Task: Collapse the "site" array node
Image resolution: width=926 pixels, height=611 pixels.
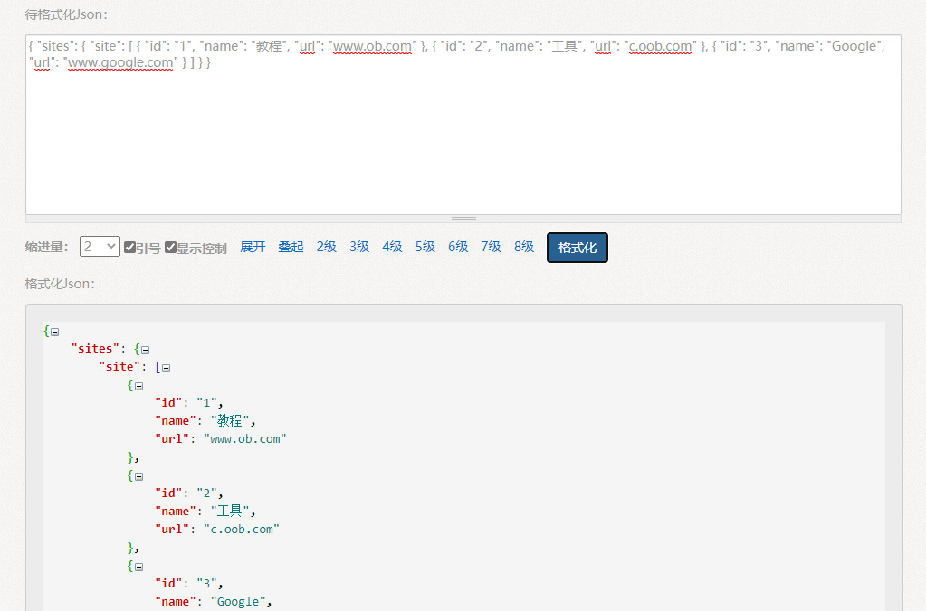Action: pos(165,367)
